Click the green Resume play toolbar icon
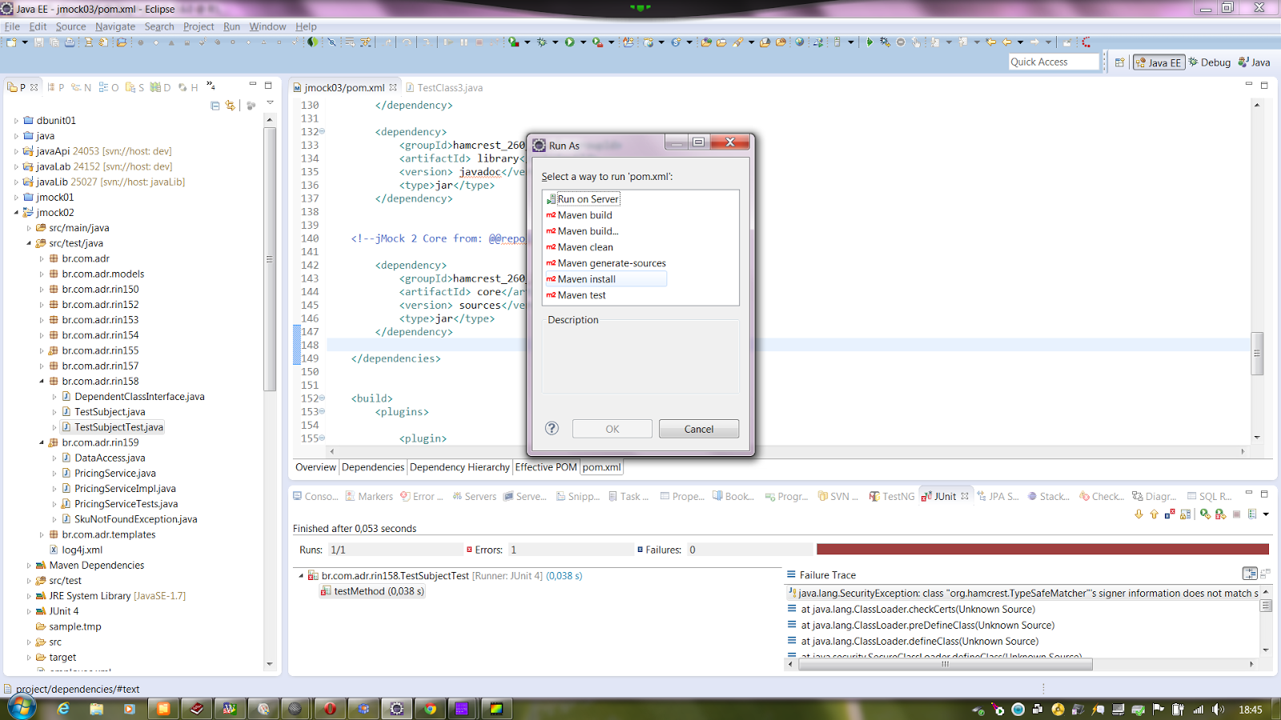Screen dimensions: 1281x720 [869, 42]
